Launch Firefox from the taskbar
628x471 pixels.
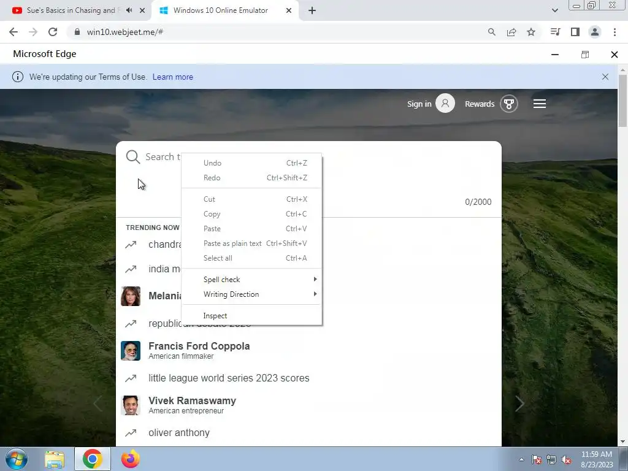click(131, 459)
